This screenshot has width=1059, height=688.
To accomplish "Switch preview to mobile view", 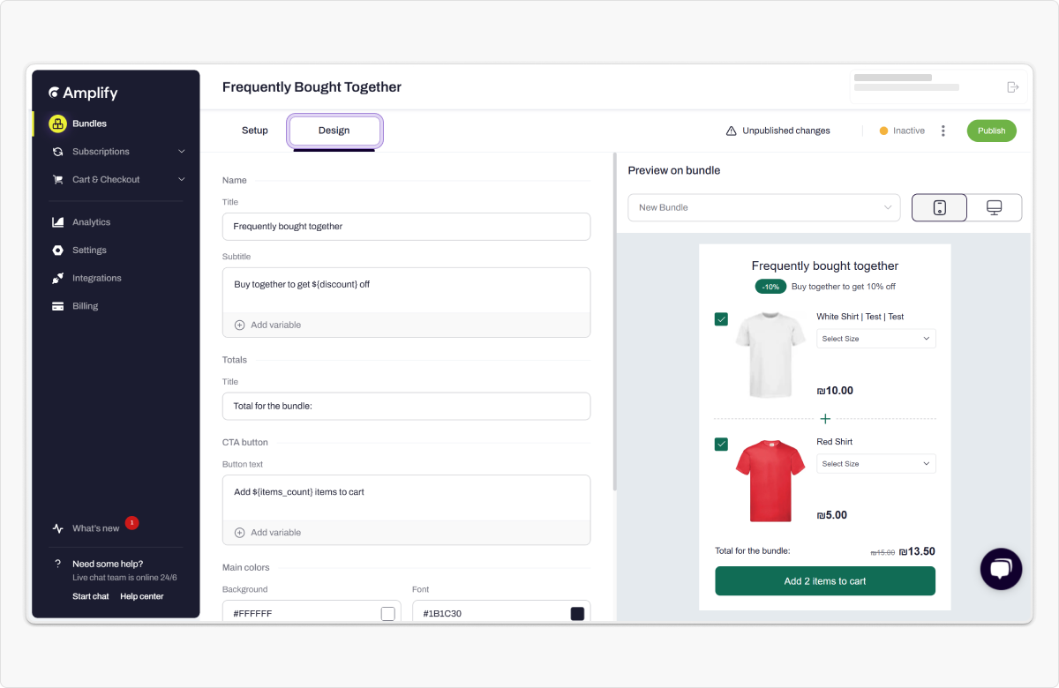I will coord(939,207).
